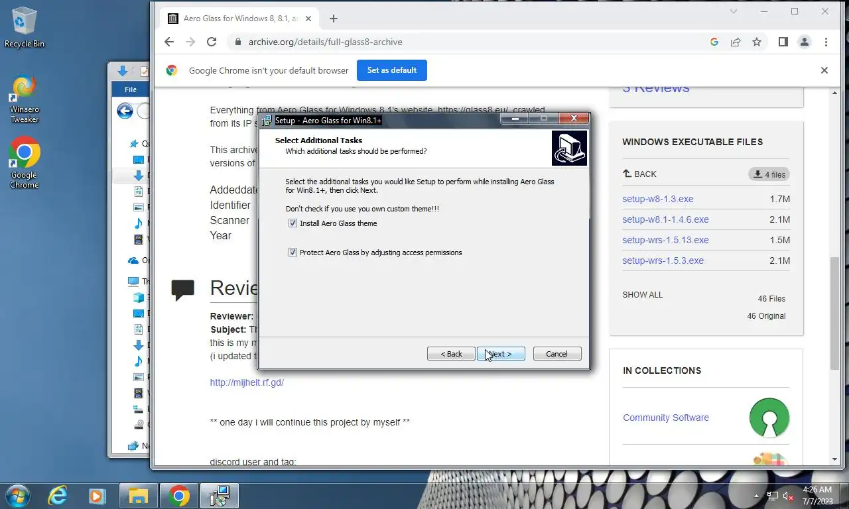Open Chrome's three-dot menu
Screen dimensions: 849x509
tap(826, 42)
